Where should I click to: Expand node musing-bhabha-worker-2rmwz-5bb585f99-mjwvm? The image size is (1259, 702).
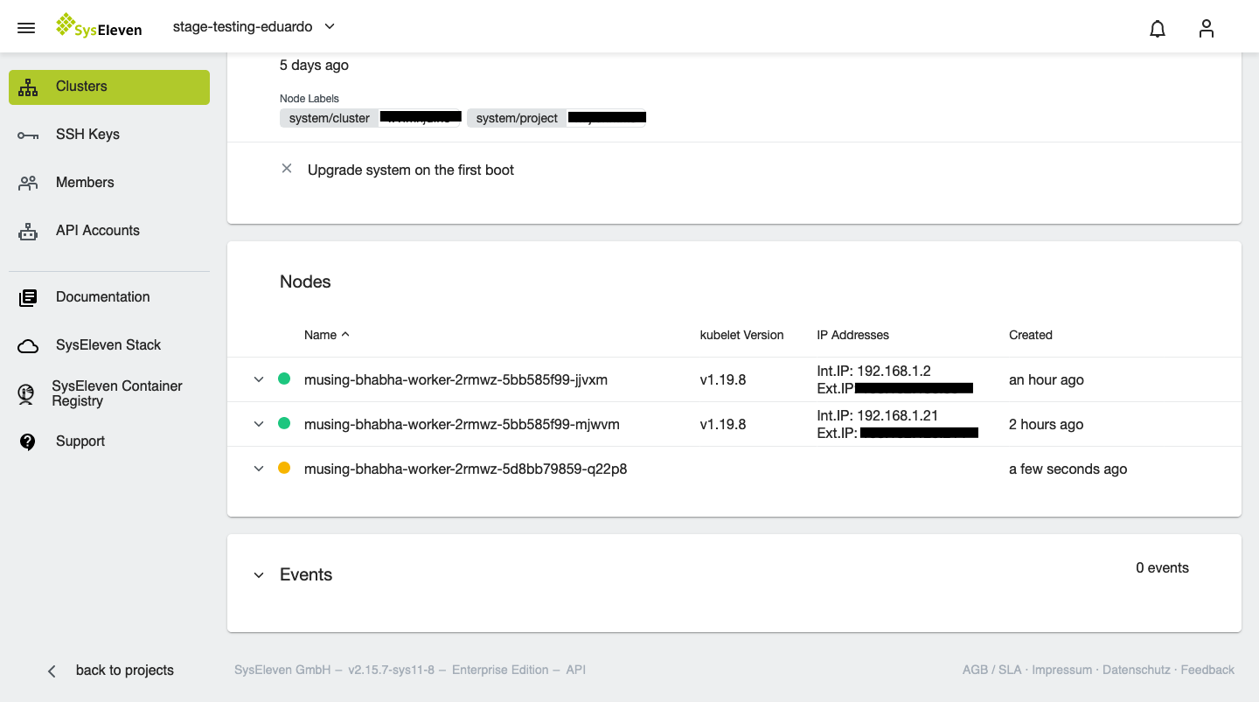point(259,424)
